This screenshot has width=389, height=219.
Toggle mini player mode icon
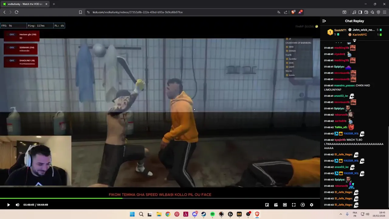coord(267,205)
